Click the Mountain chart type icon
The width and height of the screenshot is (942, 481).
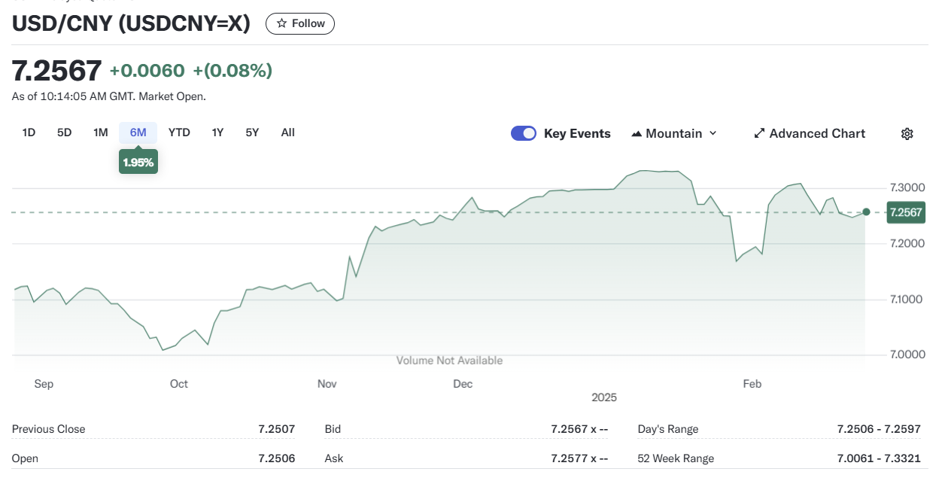[x=637, y=134]
